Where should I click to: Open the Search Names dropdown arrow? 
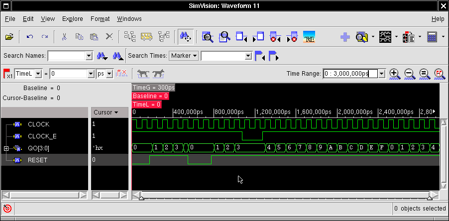click(89, 56)
